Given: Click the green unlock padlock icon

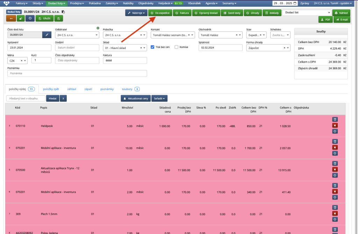Looking at the screenshot, I should (x=21, y=18).
